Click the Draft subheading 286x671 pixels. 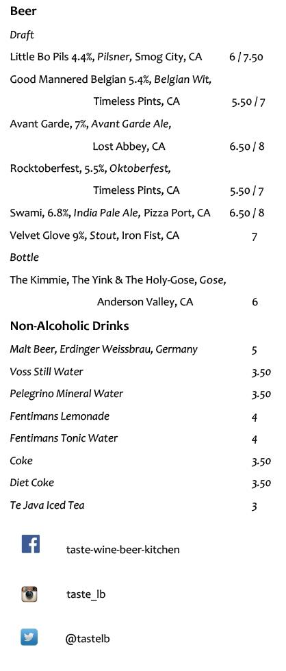click(x=22, y=35)
